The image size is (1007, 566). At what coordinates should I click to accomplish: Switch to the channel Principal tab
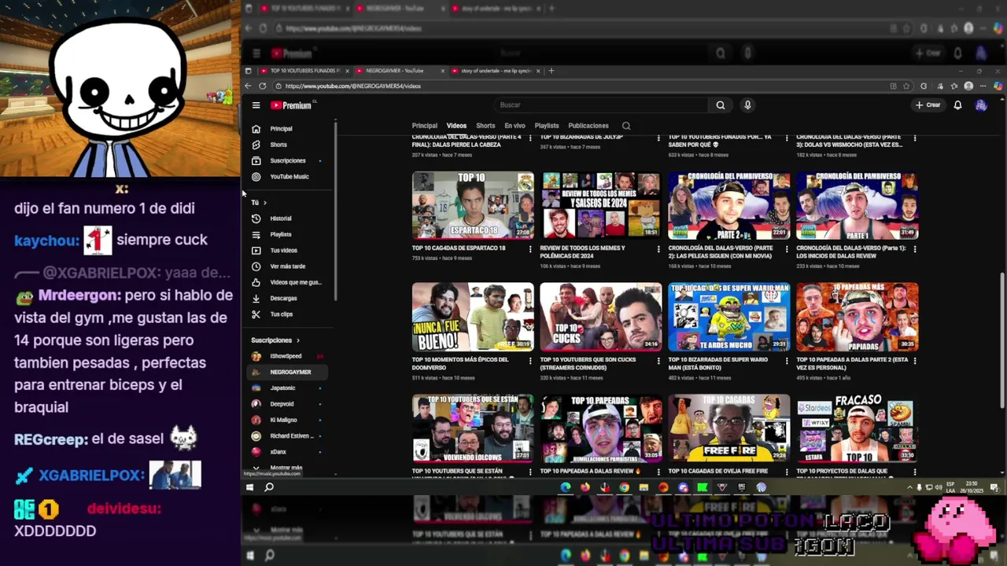tap(424, 126)
